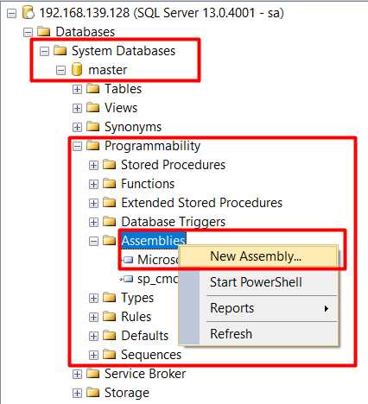Click the Service Broker folder icon

[x=92, y=374]
